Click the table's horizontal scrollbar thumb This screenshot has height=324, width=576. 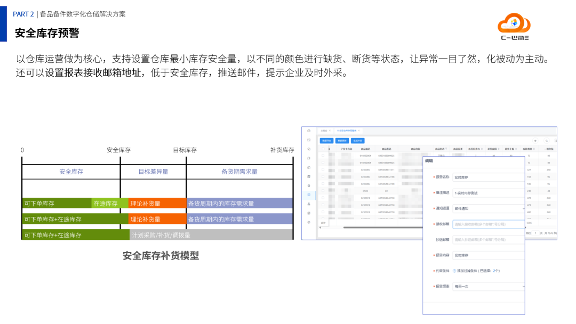382,228
